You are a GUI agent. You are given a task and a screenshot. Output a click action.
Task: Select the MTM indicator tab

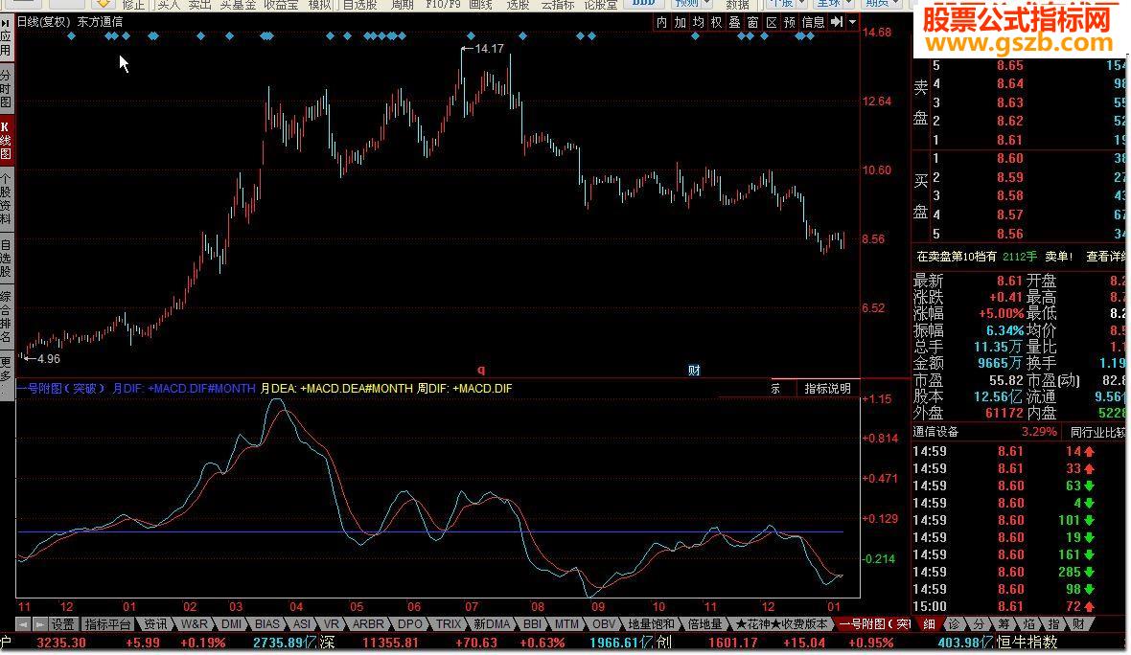click(x=566, y=624)
